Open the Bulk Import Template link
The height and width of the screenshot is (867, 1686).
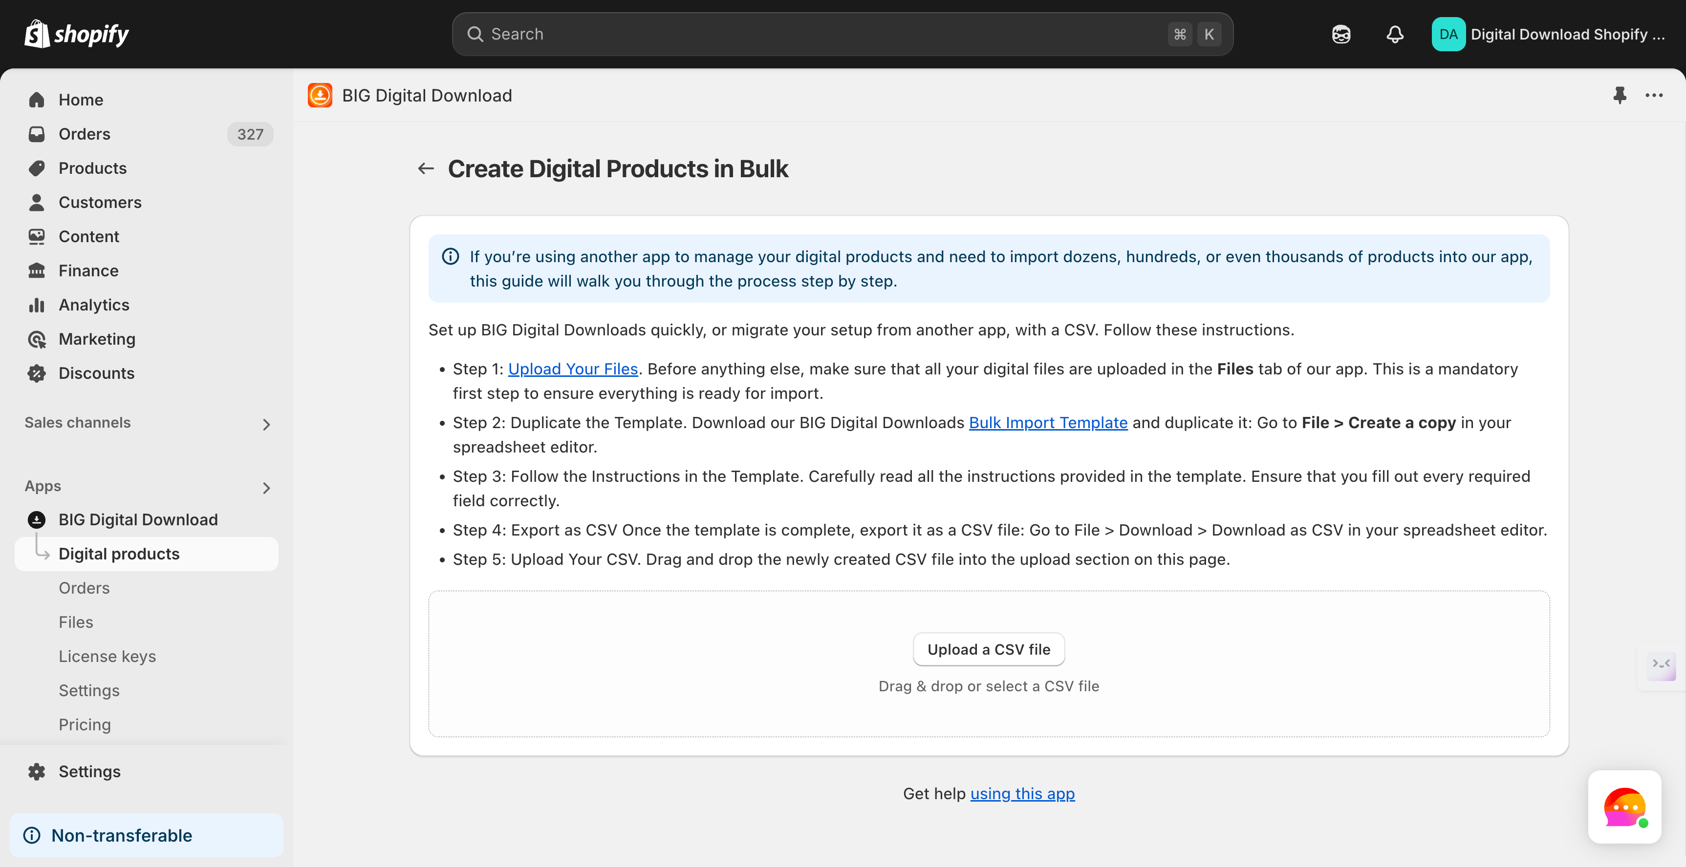coord(1048,422)
